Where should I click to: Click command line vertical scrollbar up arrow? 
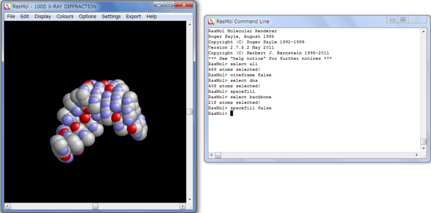(423, 31)
